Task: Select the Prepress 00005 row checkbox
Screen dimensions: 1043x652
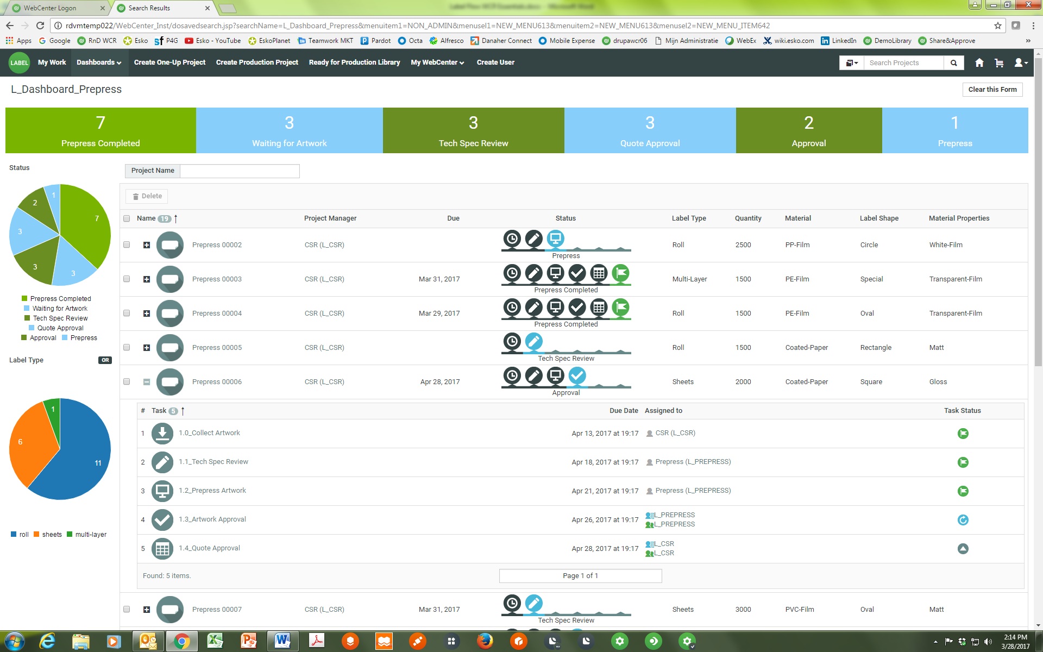Action: [x=127, y=348]
